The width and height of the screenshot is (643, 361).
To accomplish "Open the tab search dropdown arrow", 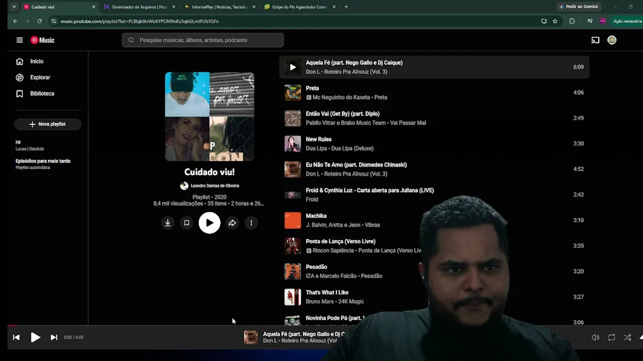I will tap(14, 7).
